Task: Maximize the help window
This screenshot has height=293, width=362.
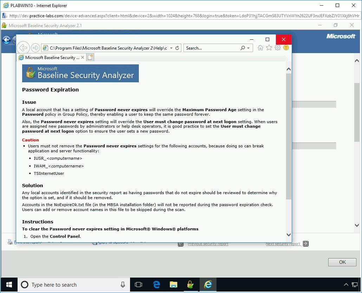Action: click(x=267, y=39)
